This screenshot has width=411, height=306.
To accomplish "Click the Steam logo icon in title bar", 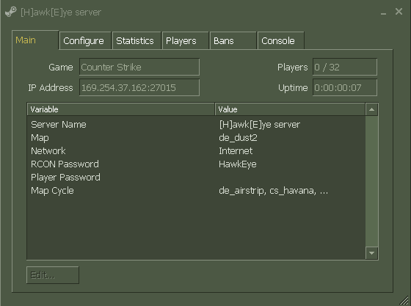I will point(11,12).
